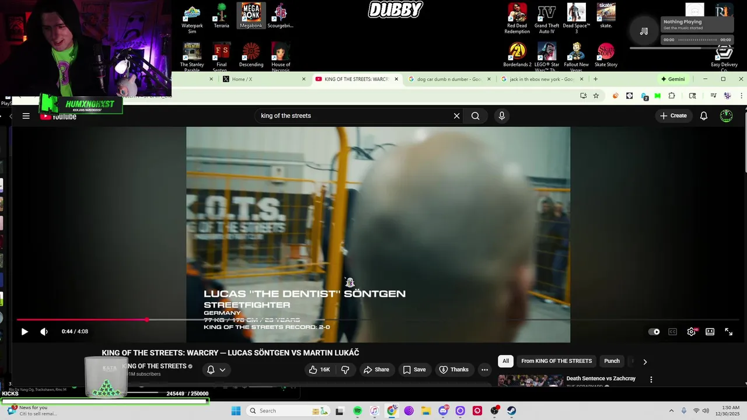Like the video with 16K likes
747x420 pixels.
pyautogui.click(x=319, y=370)
